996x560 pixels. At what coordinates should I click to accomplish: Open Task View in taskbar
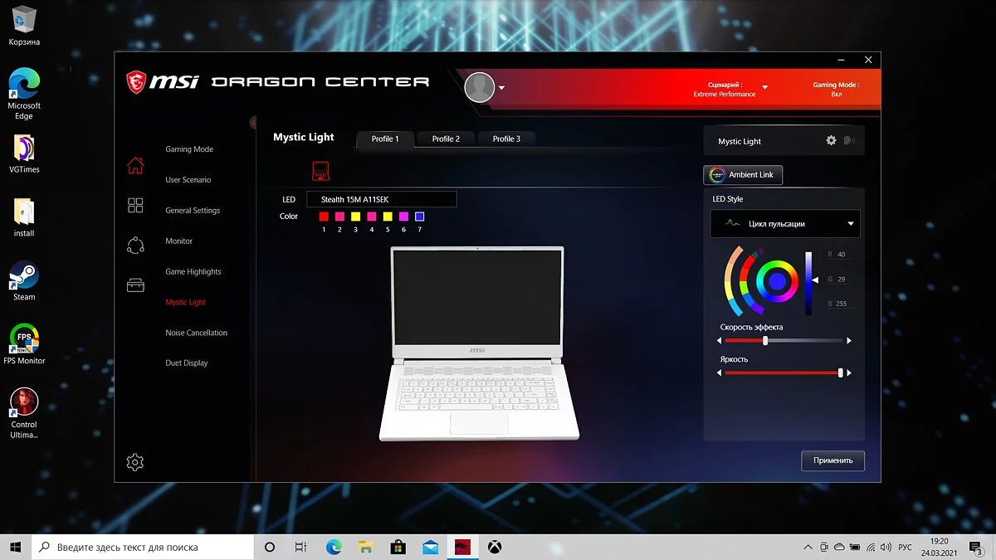300,547
